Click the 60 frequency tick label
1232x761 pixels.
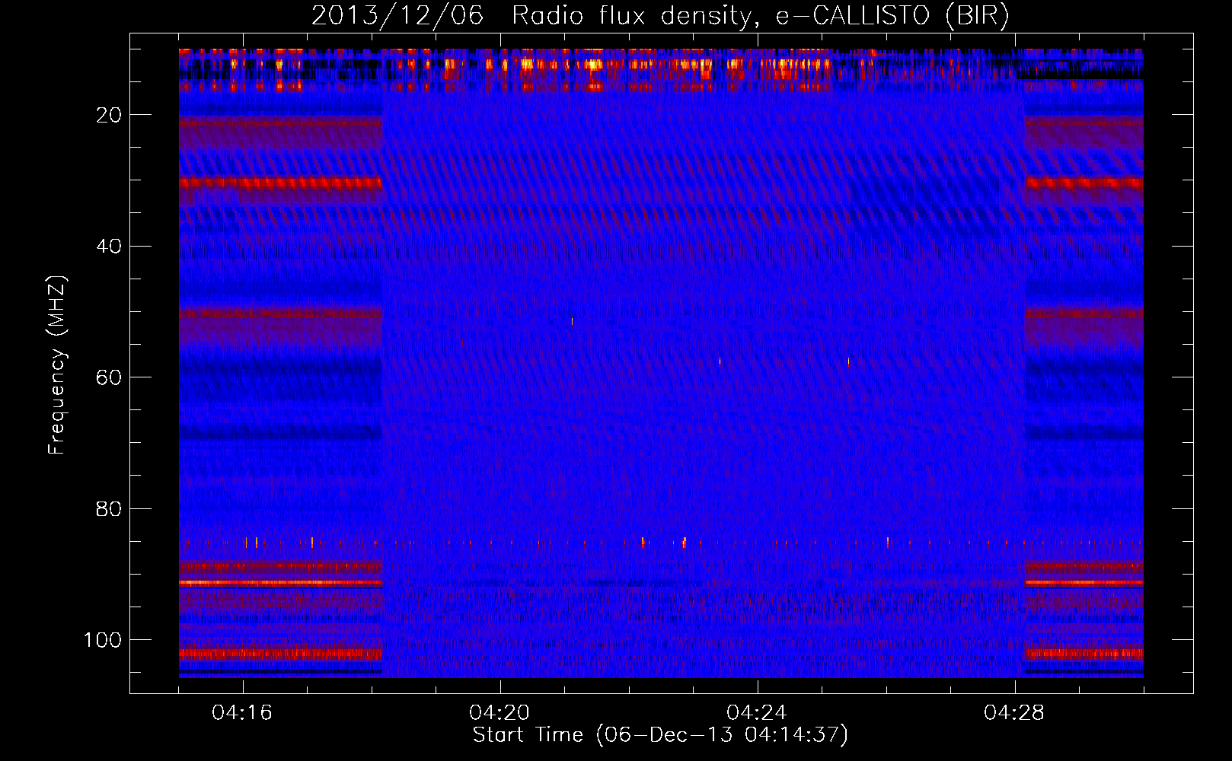[109, 377]
